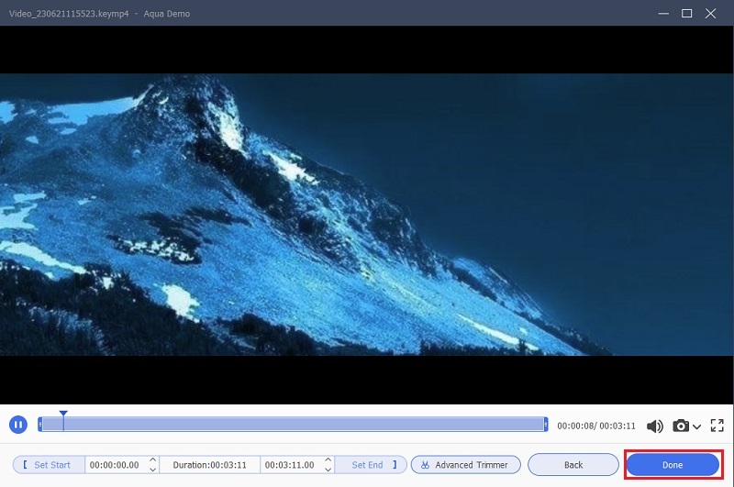734x487 pixels.
Task: Increase the end time with the up arrow
Action: (x=328, y=460)
